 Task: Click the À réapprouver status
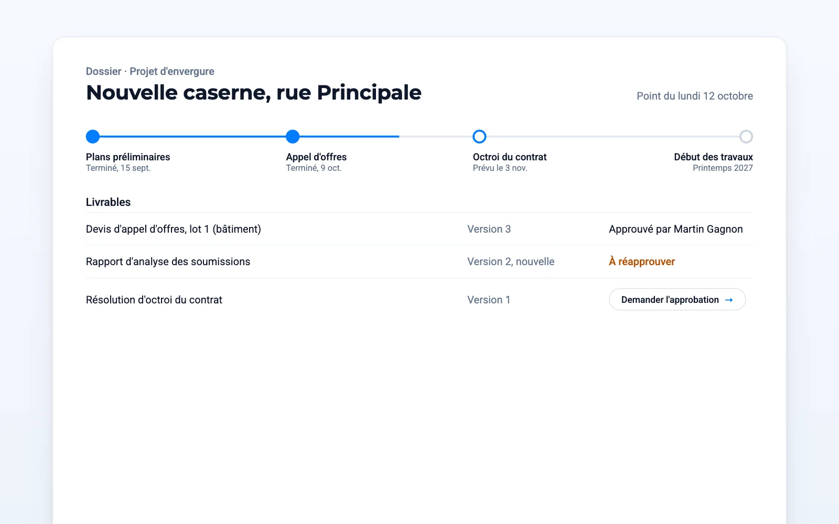[x=642, y=261]
